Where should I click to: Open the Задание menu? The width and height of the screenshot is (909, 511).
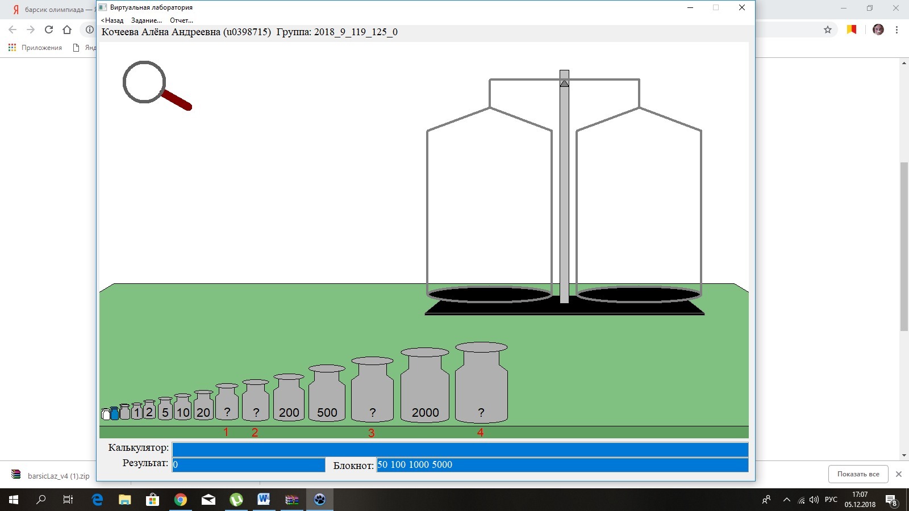point(146,20)
